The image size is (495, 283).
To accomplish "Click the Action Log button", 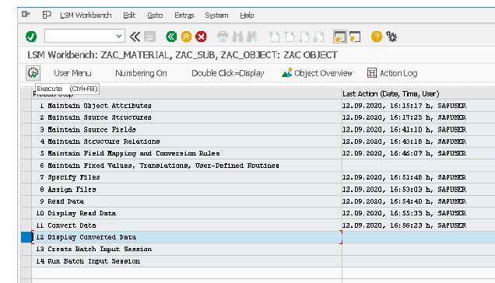I will pos(392,73).
